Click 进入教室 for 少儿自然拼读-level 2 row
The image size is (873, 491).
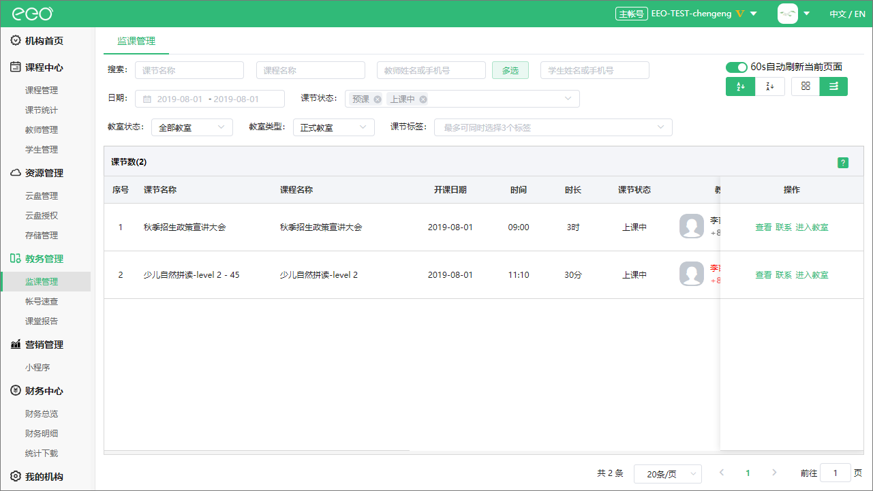click(812, 275)
